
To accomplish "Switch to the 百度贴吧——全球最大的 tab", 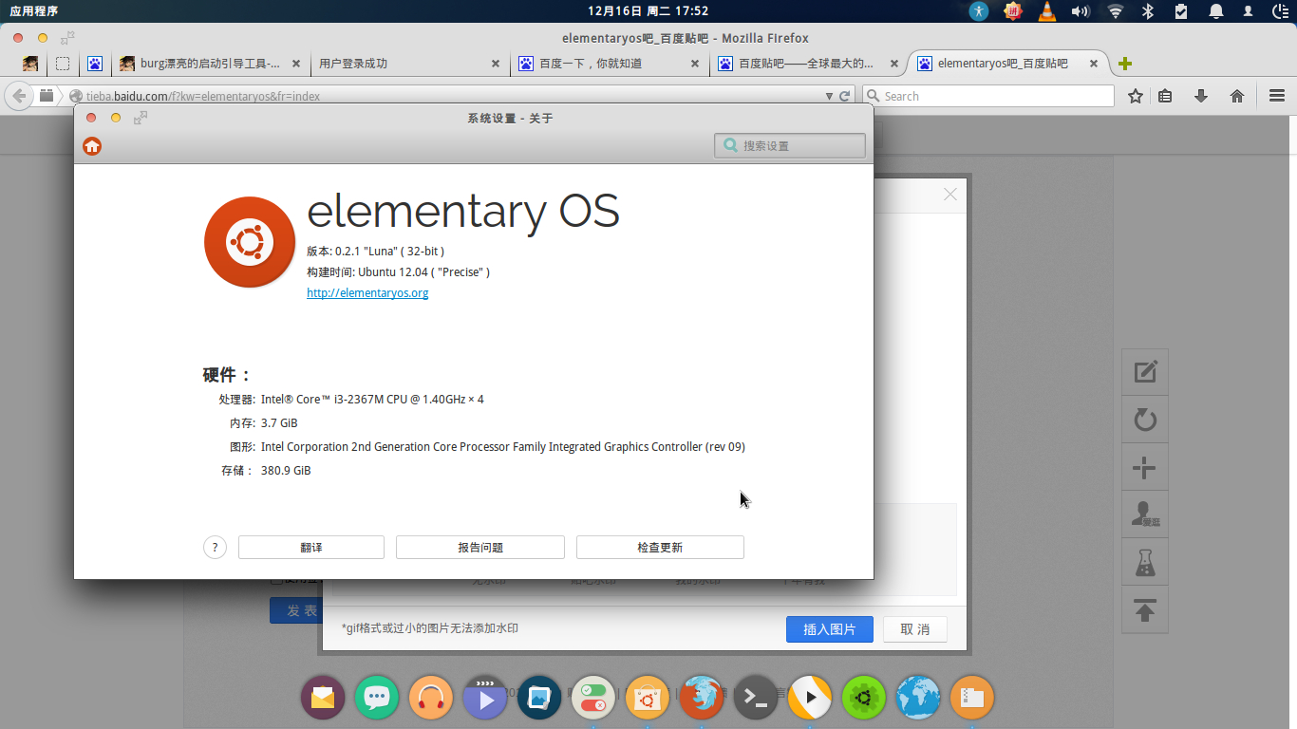I will pyautogui.click(x=807, y=64).
